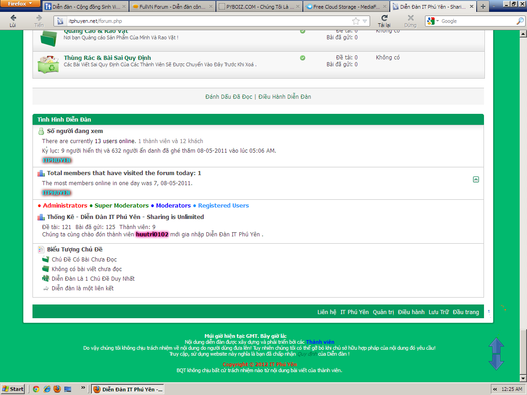Click the blue scroll-to-top arrow on page
The width and height of the screenshot is (527, 395).
coord(496,345)
